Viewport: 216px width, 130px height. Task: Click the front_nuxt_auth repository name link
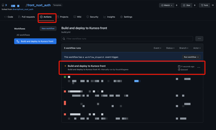pos(39,5)
